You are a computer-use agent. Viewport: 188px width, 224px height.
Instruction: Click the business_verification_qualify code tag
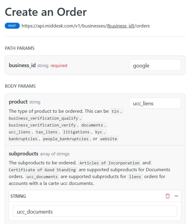click(43, 118)
